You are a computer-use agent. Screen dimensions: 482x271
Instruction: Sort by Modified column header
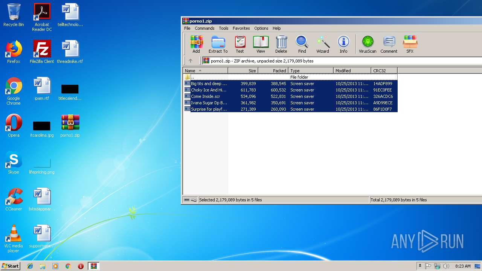tap(352, 71)
